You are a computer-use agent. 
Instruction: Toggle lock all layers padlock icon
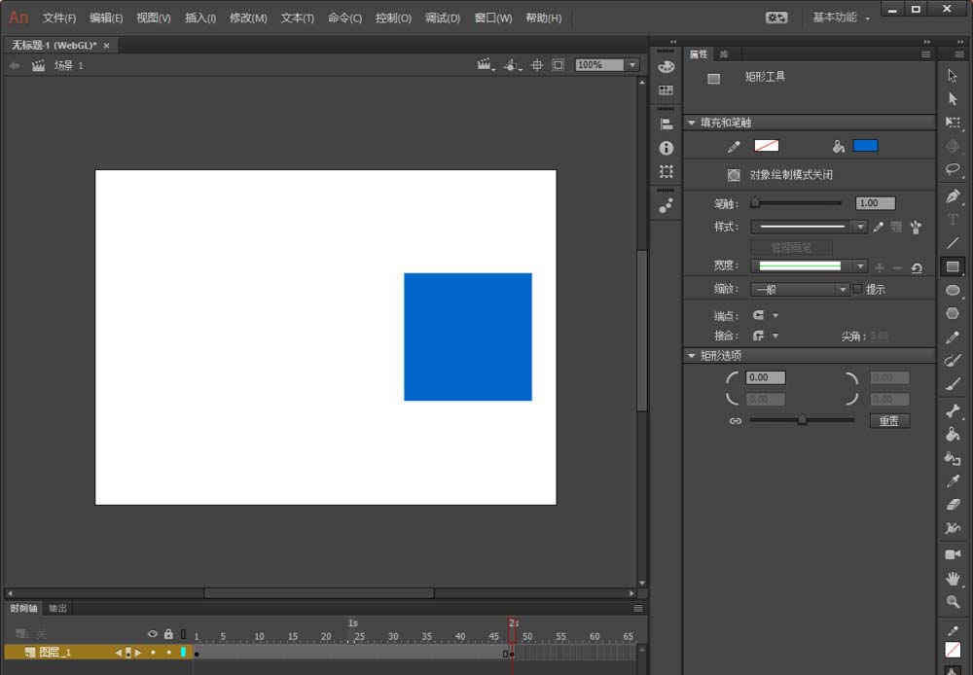168,634
